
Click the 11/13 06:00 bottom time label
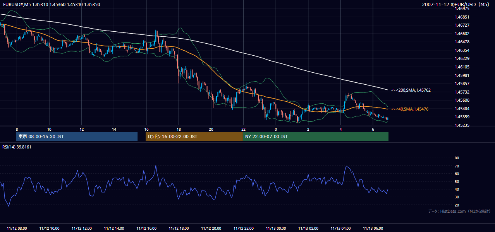[373, 229]
